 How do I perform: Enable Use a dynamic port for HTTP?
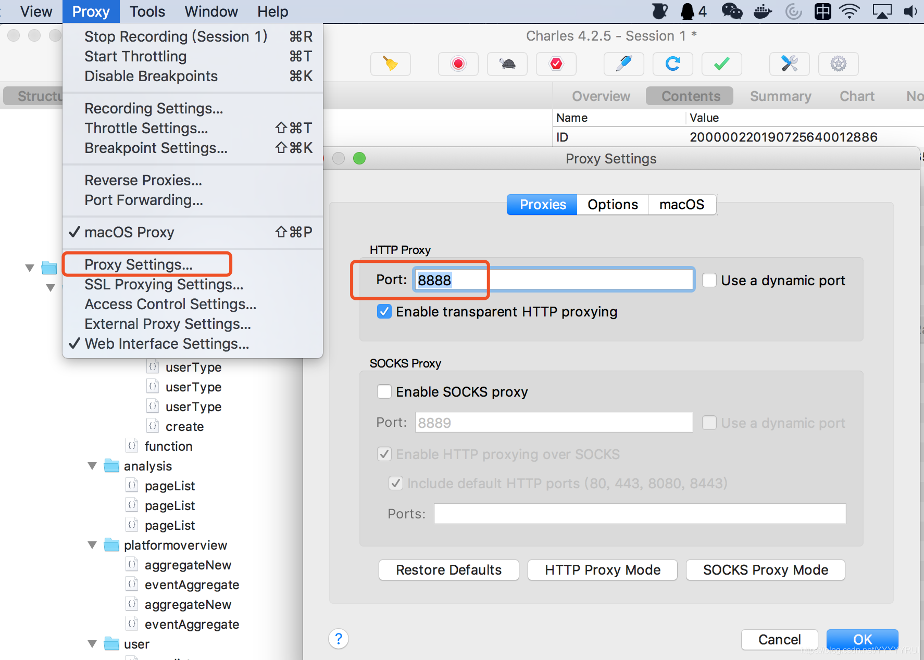tap(709, 280)
